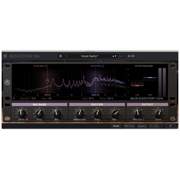Image resolution: width=180 pixels, height=180 pixels.
Task: Toggle the red LED next to Drive
Action: (27, 119)
